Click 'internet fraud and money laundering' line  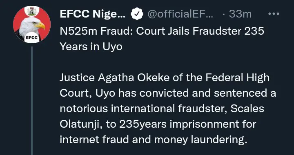(153, 140)
